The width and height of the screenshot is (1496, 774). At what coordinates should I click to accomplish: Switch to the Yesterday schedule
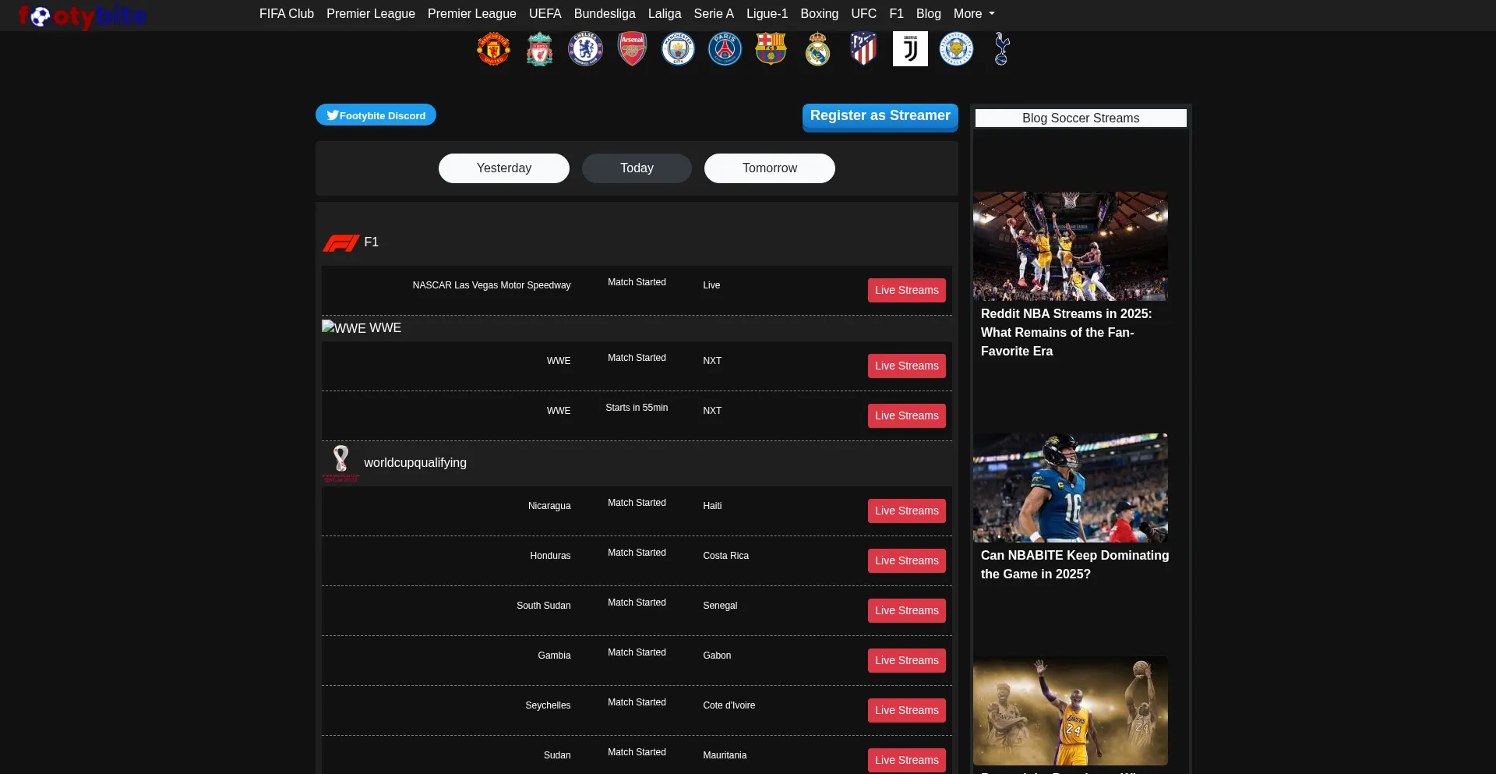click(503, 168)
